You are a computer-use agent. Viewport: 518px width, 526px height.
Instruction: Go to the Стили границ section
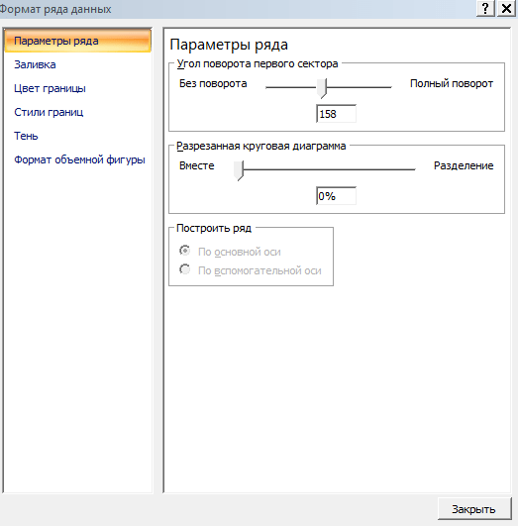[x=49, y=112]
